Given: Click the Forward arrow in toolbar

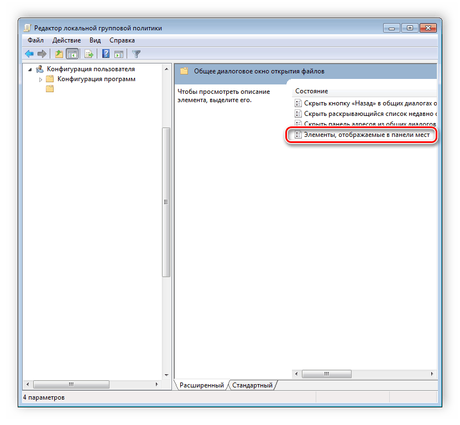Looking at the screenshot, I should 41,54.
